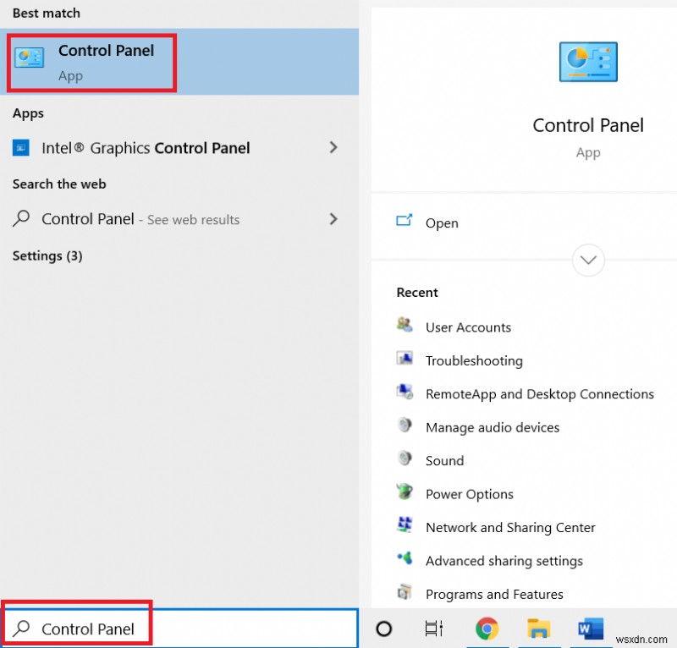The width and height of the screenshot is (677, 648).
Task: Open Power Options from Recent
Action: pyautogui.click(x=470, y=494)
